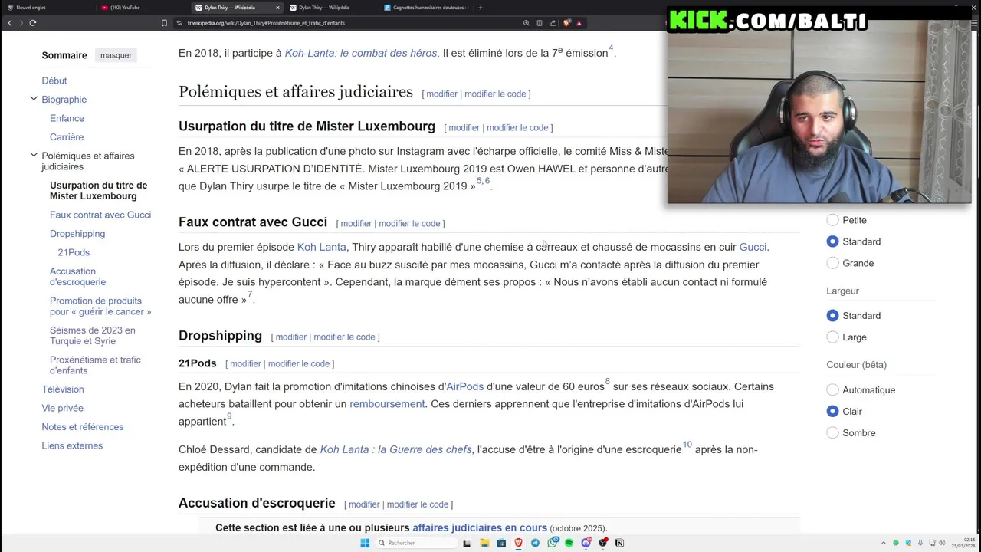981x552 pixels.
Task: Hide the Sommaire with masquer button
Action: tap(116, 55)
